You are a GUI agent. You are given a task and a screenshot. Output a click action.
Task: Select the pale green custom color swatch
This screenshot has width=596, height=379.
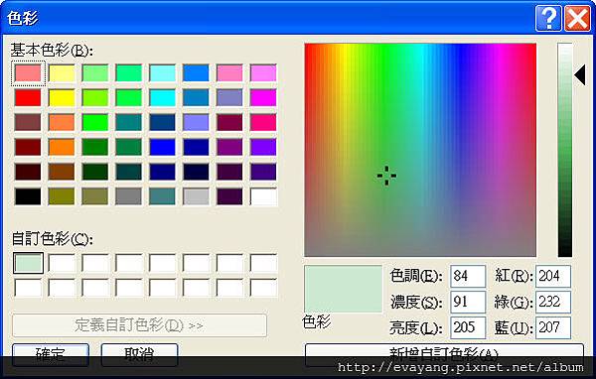28,263
